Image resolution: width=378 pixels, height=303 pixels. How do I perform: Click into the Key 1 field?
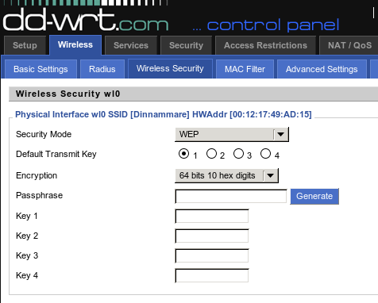click(x=212, y=217)
